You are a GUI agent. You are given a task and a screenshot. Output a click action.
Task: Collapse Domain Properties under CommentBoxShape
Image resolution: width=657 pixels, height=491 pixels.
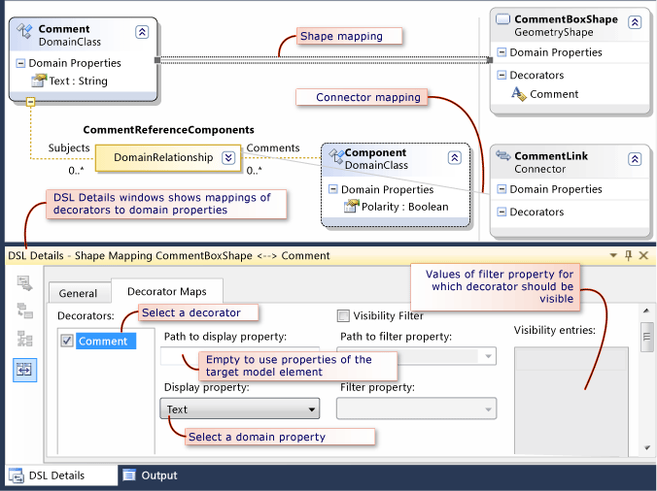501,52
